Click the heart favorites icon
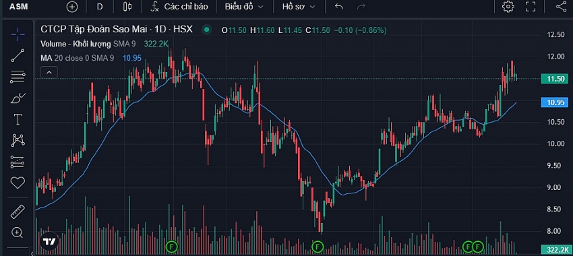 coord(18,183)
